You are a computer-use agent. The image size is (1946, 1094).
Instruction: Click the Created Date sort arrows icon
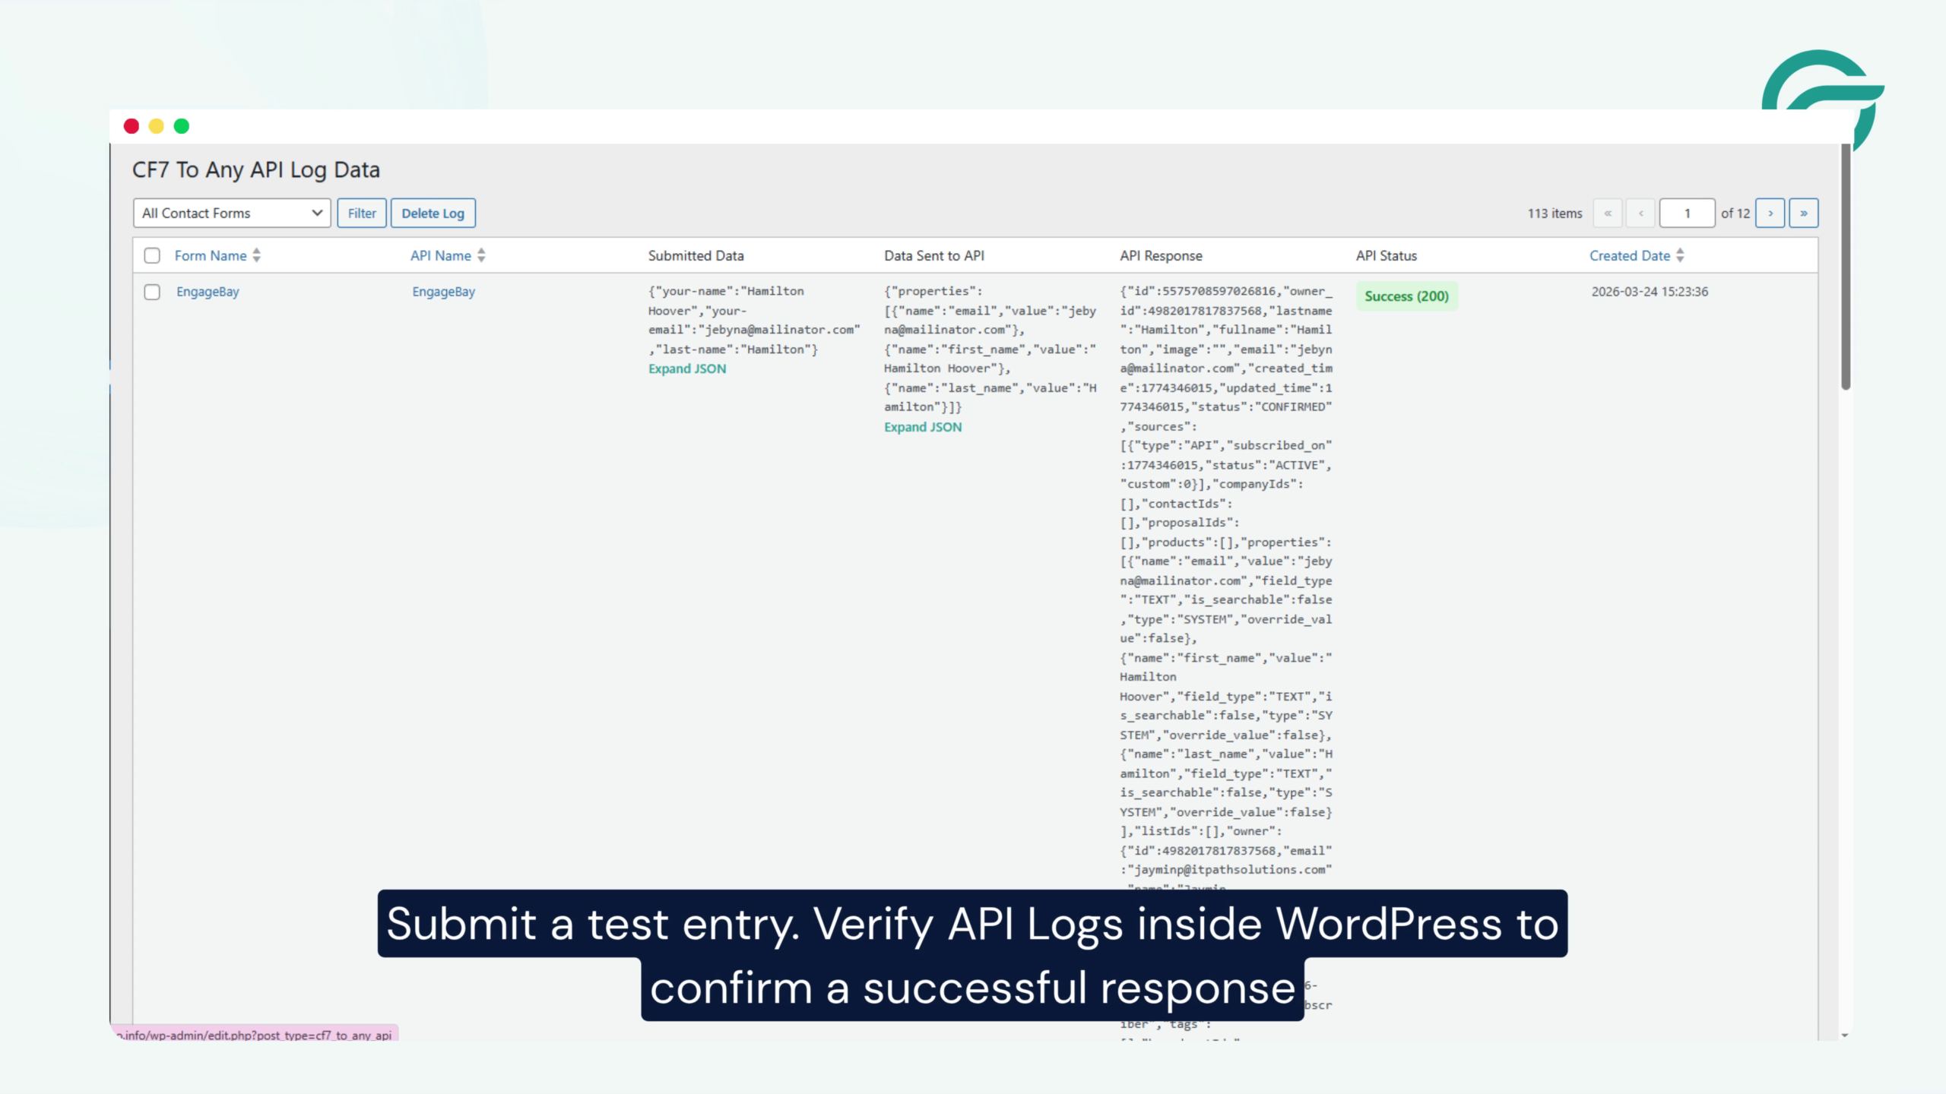click(x=1680, y=256)
